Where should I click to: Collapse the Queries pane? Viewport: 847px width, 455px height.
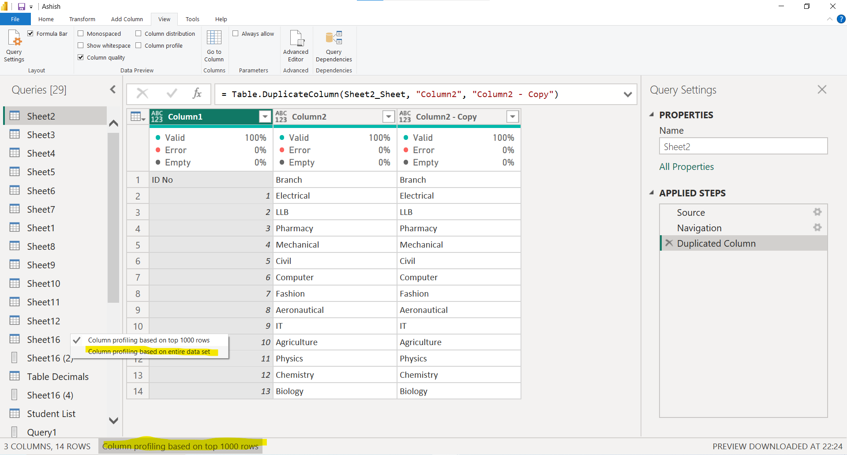coord(113,89)
